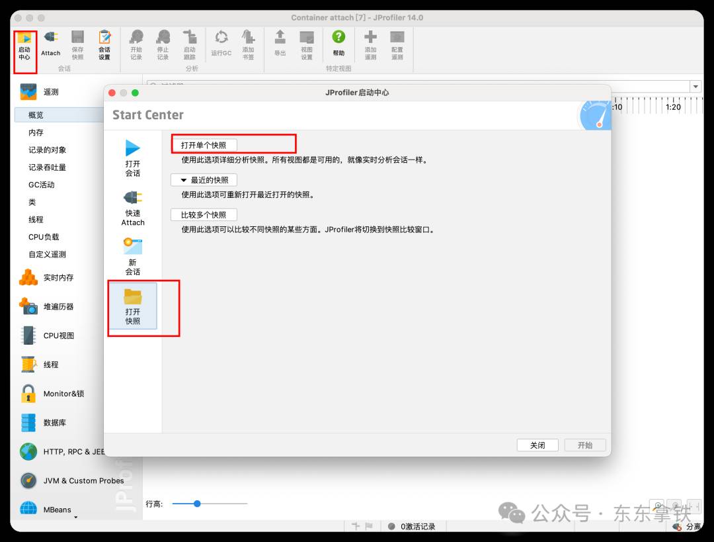
Task: Click the 比较多个快照 button
Action: (204, 214)
